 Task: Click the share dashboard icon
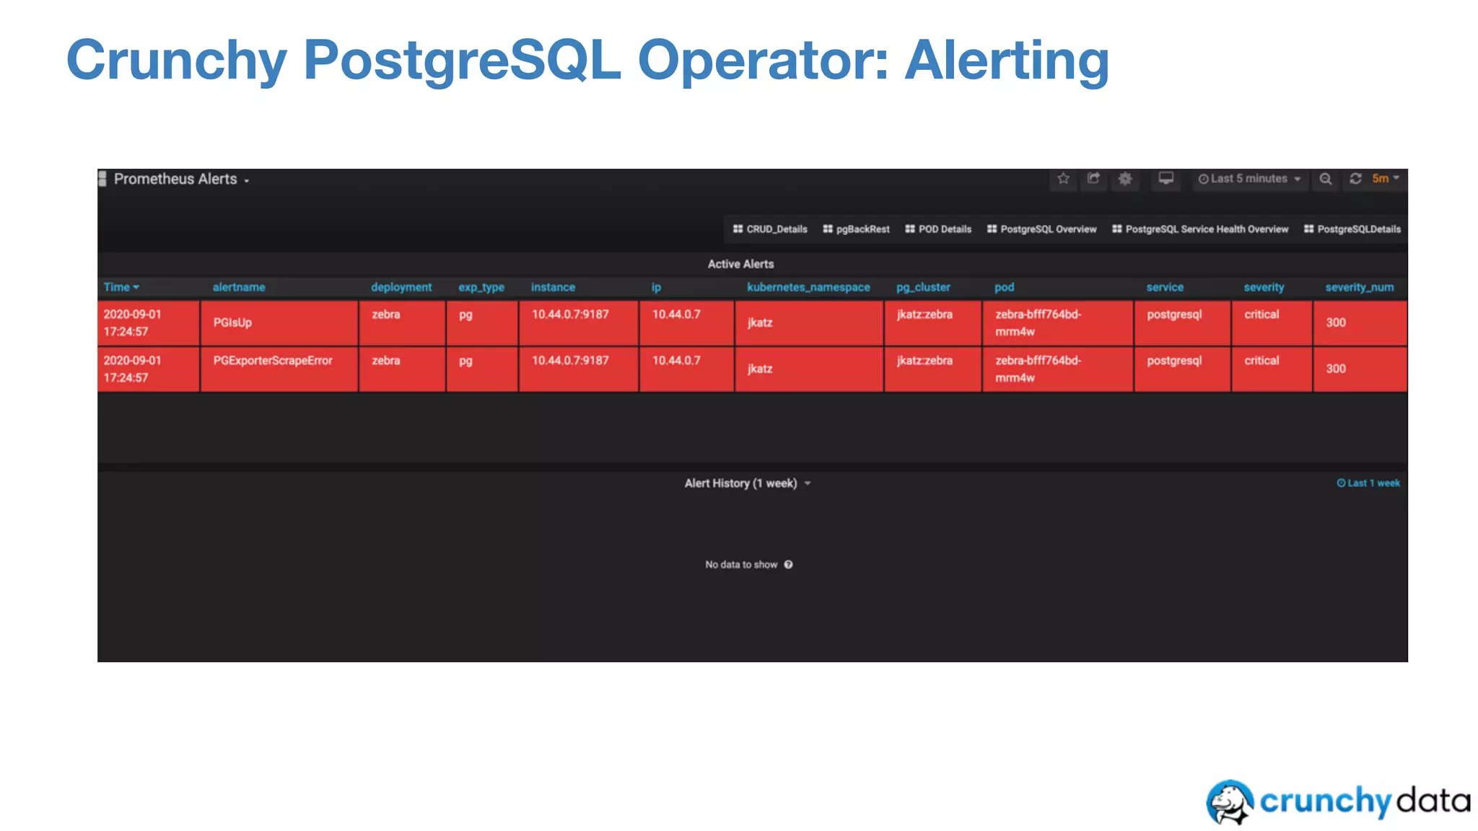1093,179
